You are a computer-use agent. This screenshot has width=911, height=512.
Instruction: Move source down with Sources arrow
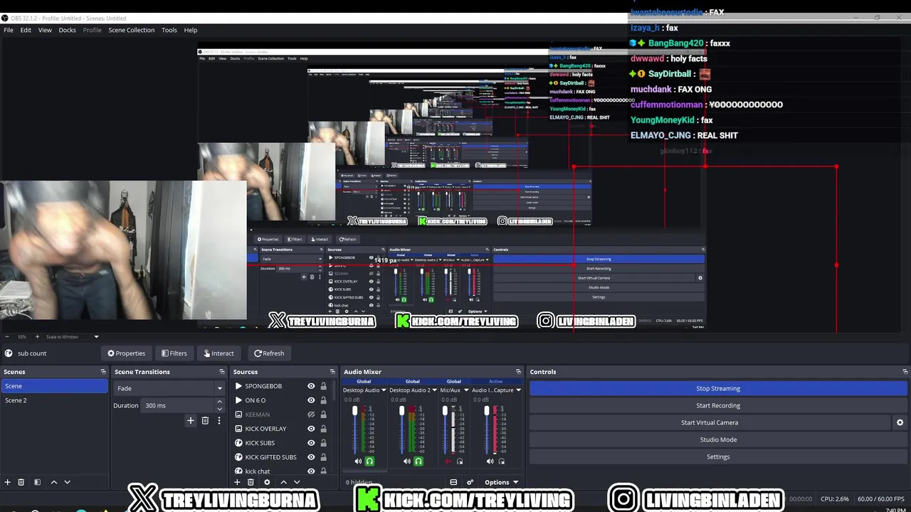[297, 482]
